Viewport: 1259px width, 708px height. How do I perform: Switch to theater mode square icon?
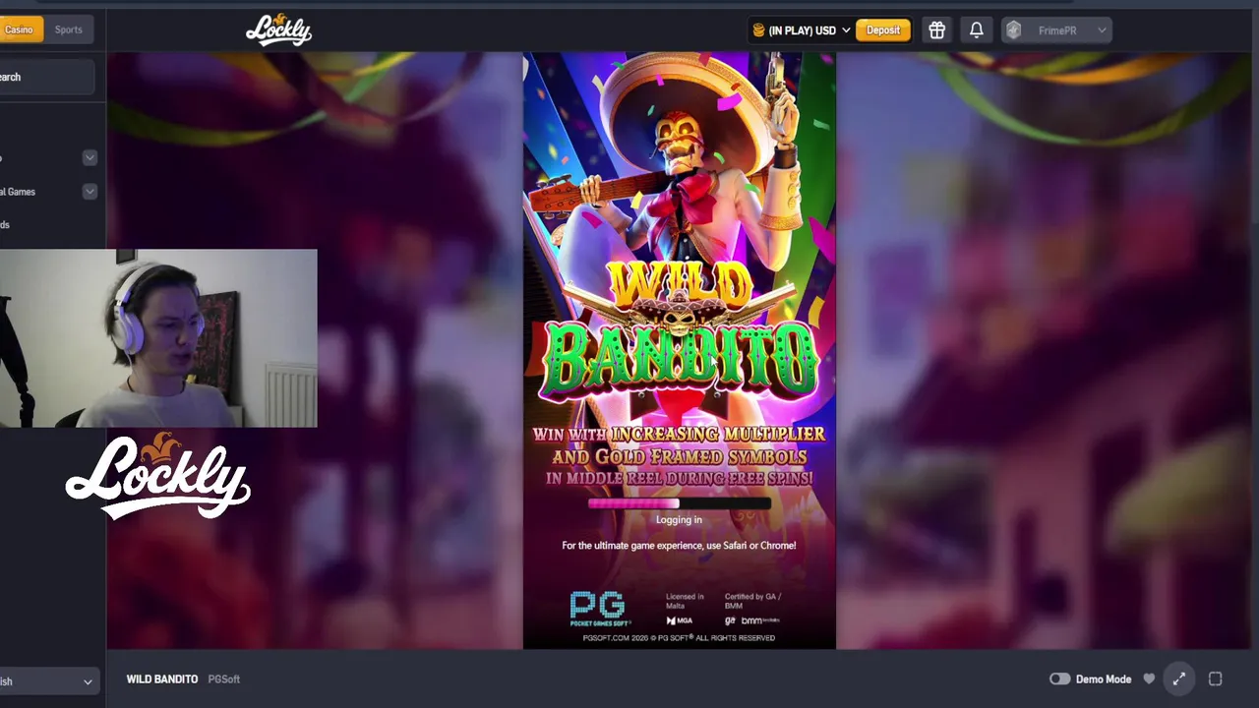[x=1215, y=678]
